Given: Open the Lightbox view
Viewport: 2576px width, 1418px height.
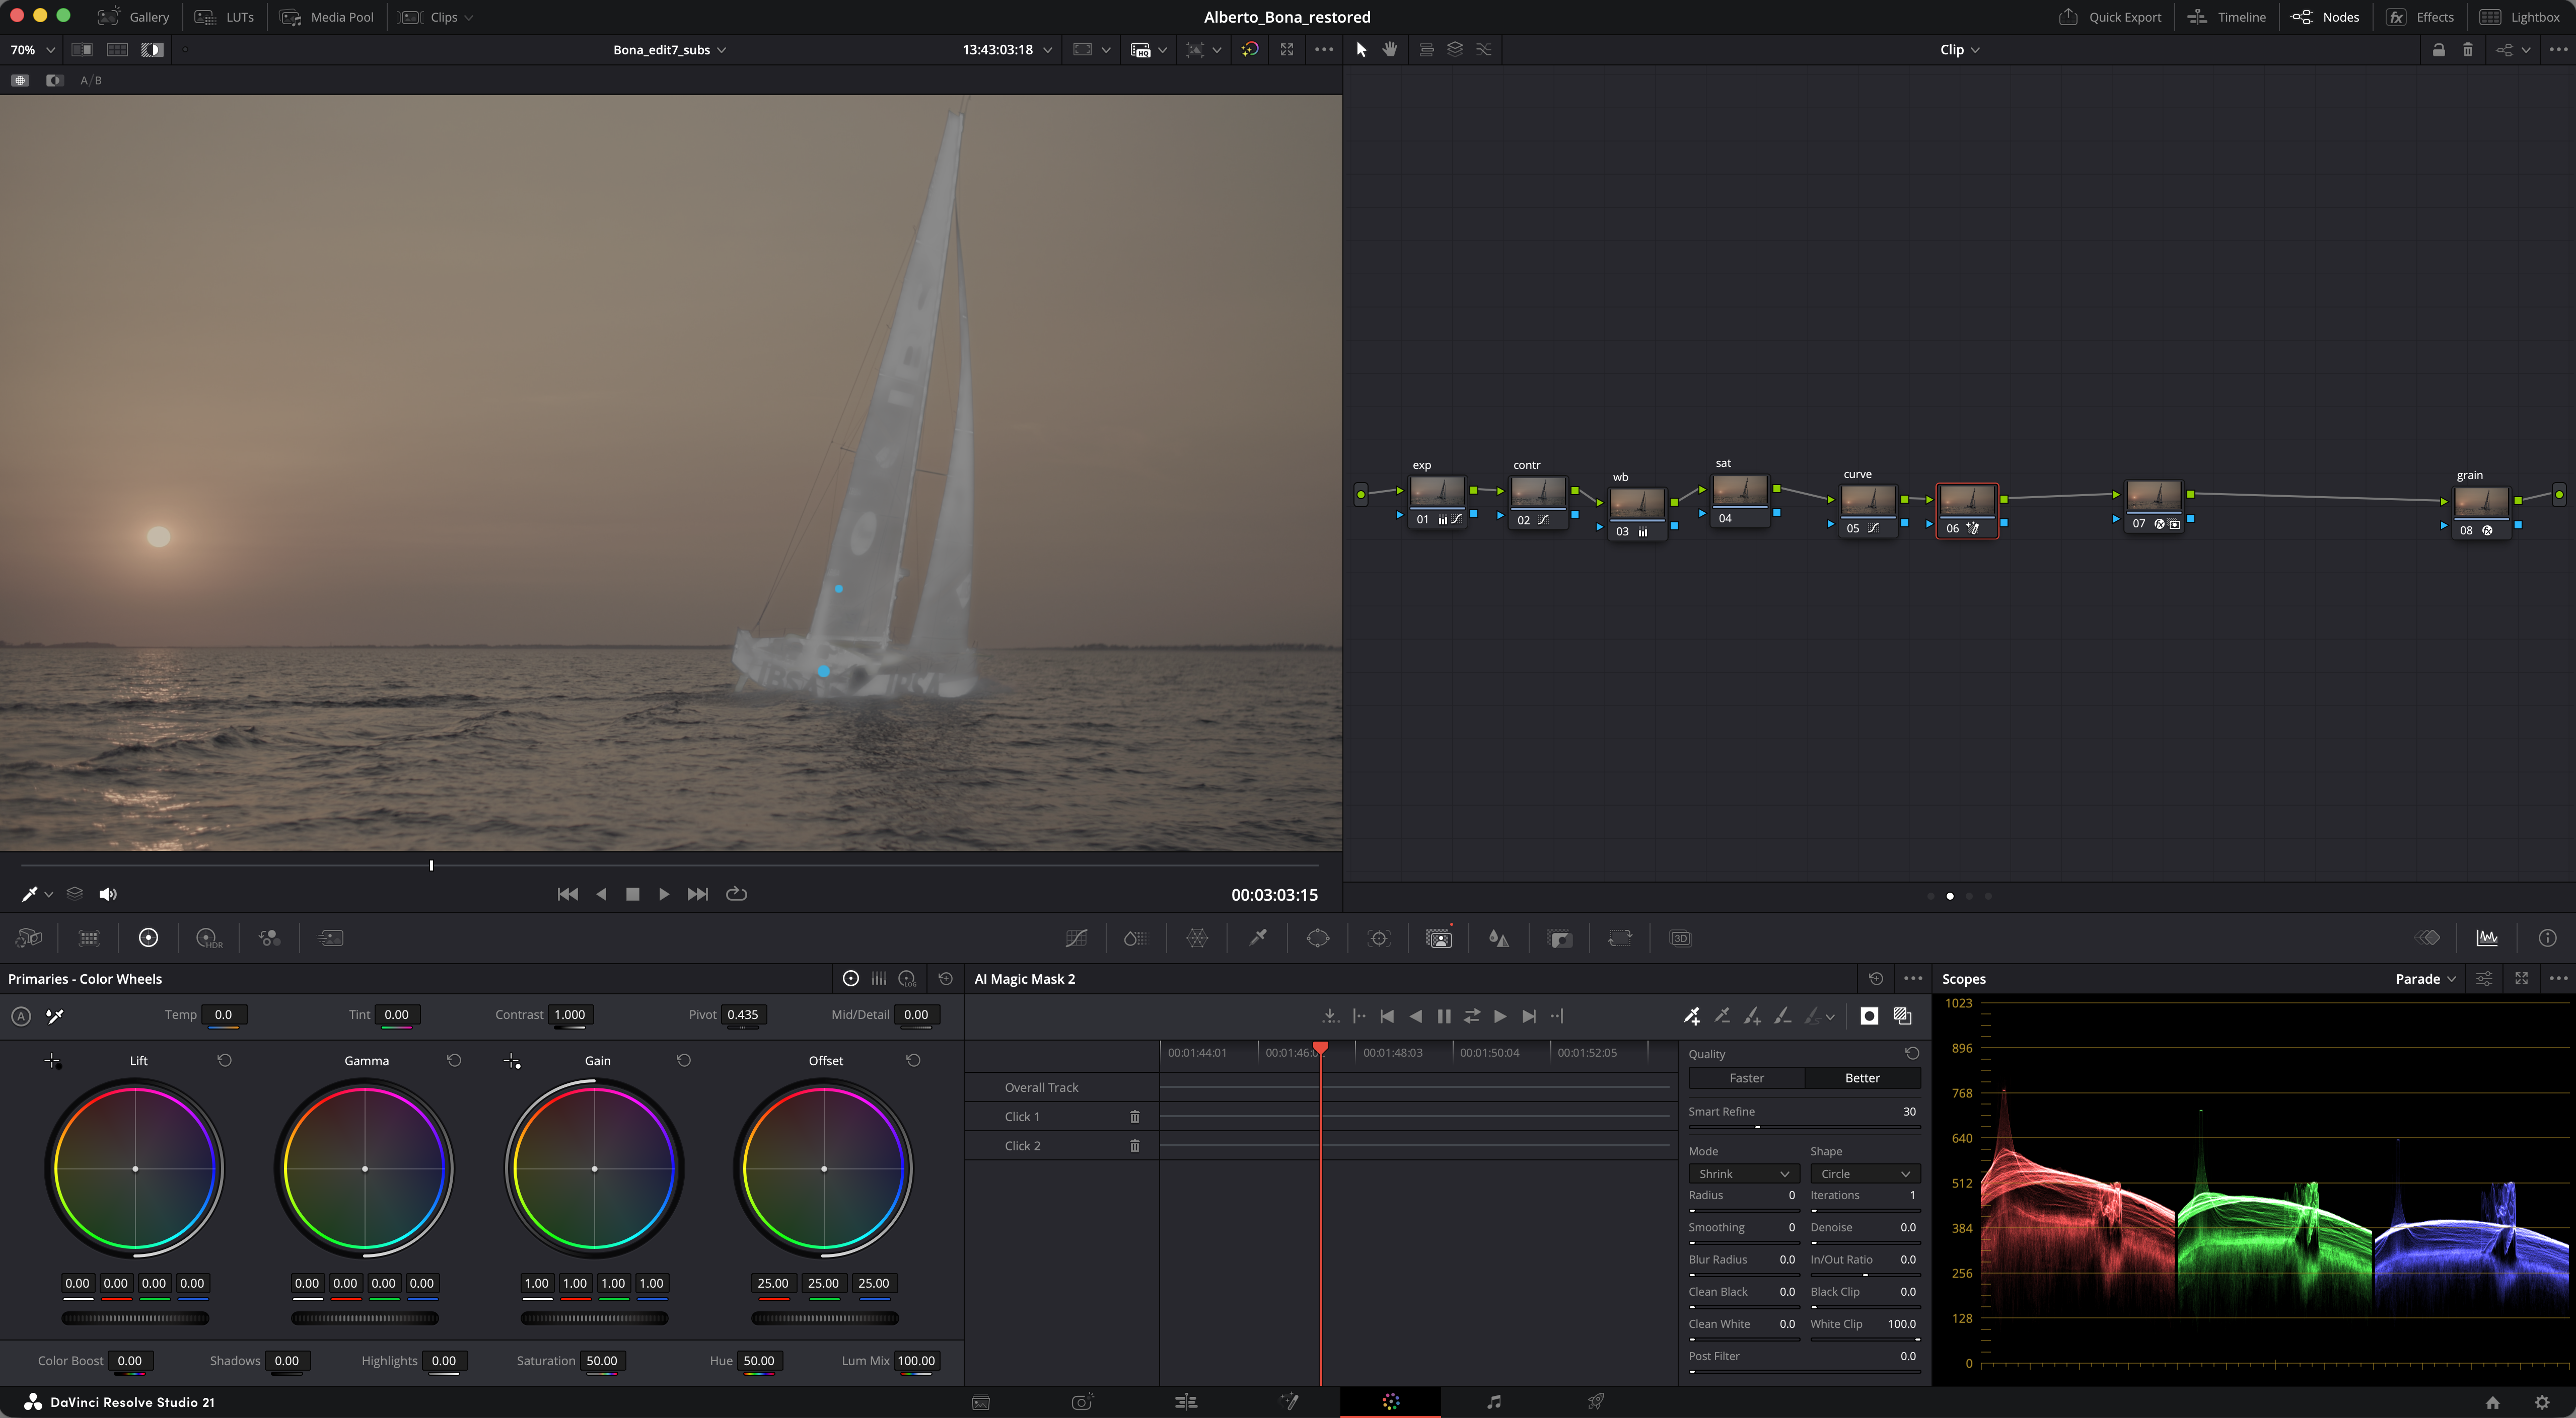Looking at the screenshot, I should point(2519,17).
